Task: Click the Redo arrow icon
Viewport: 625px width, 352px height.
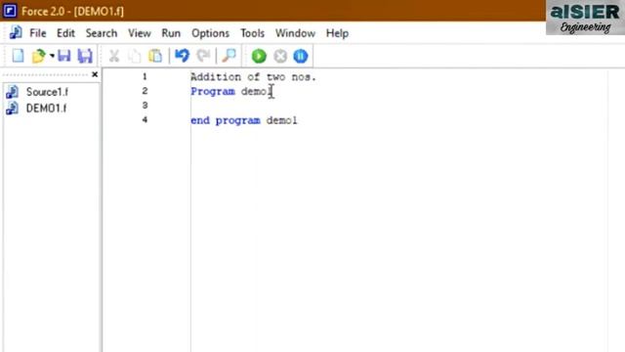Action: 203,56
